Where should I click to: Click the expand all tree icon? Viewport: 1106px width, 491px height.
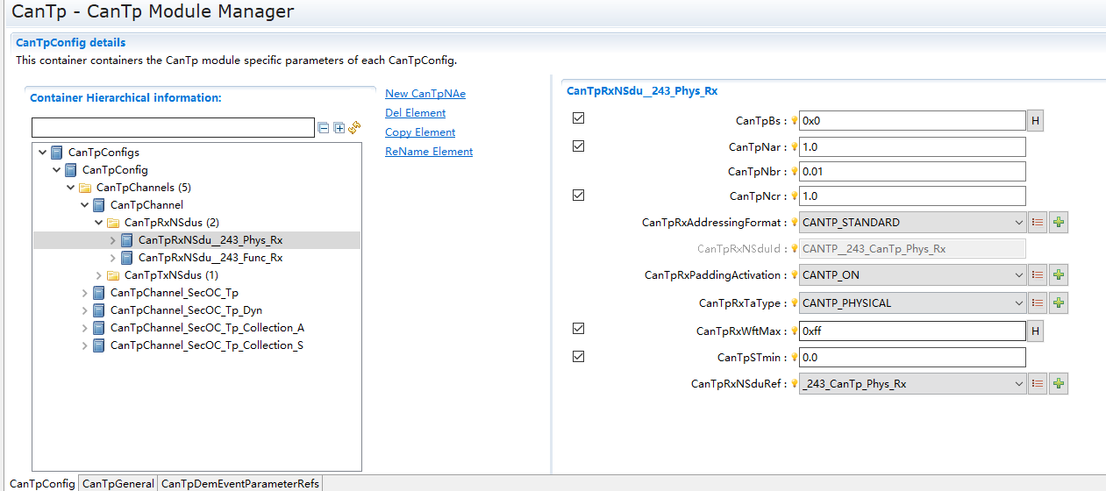tap(339, 128)
